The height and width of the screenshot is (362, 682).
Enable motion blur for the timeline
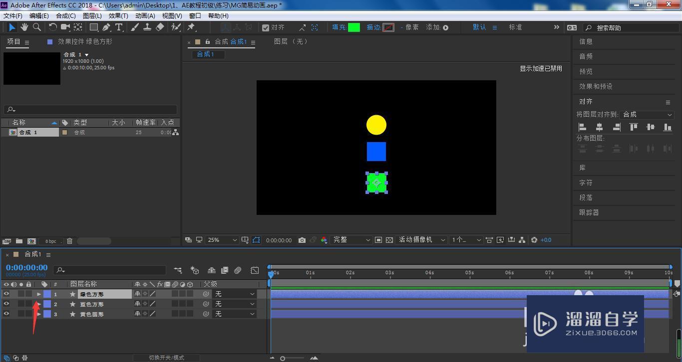pyautogui.click(x=238, y=270)
